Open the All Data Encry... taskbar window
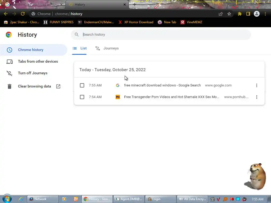The width and height of the screenshot is (271, 203). (192, 199)
